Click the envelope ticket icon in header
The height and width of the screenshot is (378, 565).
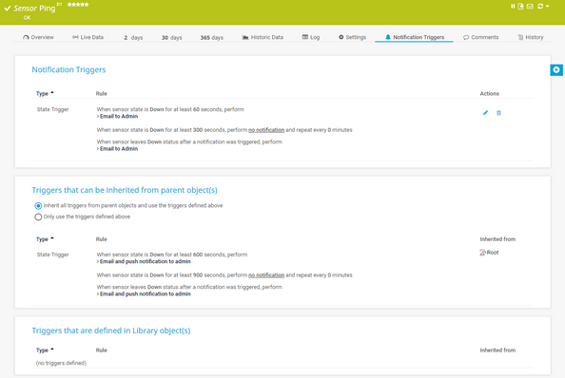[530, 6]
